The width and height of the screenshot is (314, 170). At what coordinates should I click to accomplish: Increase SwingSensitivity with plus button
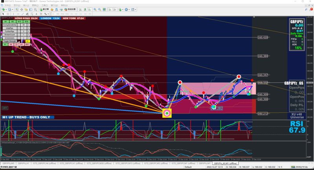(x=28, y=25)
